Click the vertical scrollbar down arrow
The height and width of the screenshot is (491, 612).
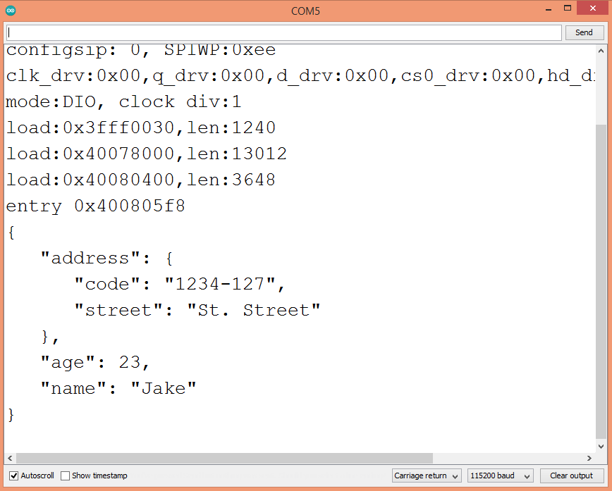pyautogui.click(x=601, y=446)
